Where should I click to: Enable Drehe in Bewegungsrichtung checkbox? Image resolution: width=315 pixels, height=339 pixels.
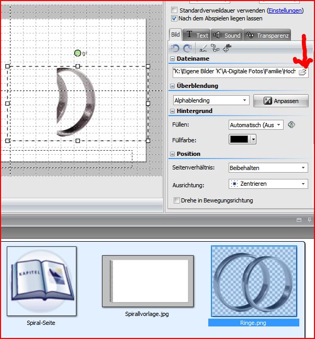pyautogui.click(x=176, y=200)
